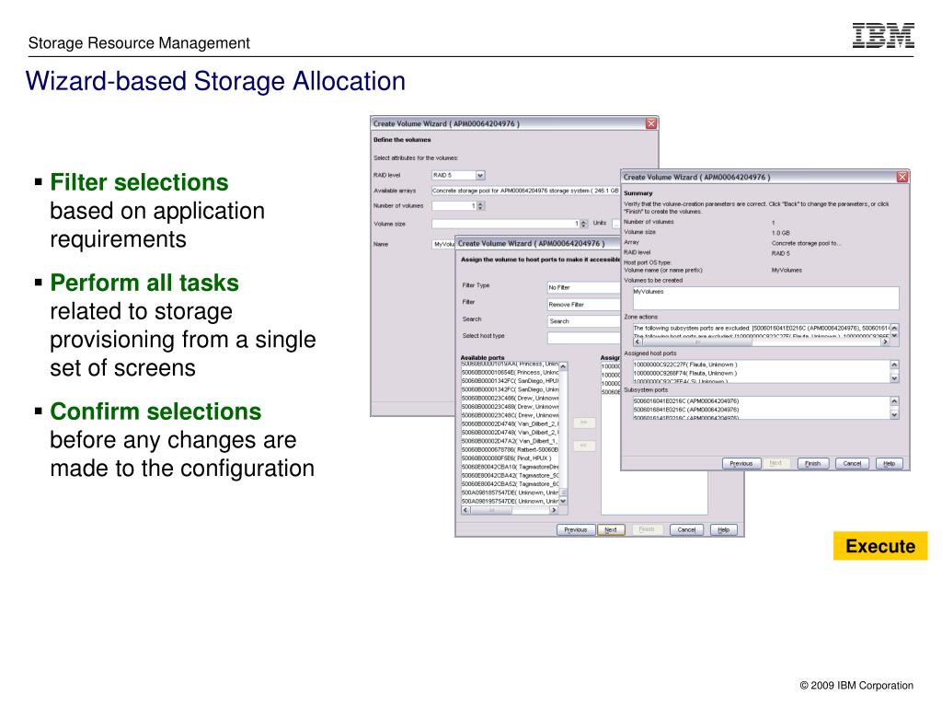The width and height of the screenshot is (942, 707).
Task: Select port 50060B000023C486 Drew
Action: (x=510, y=398)
